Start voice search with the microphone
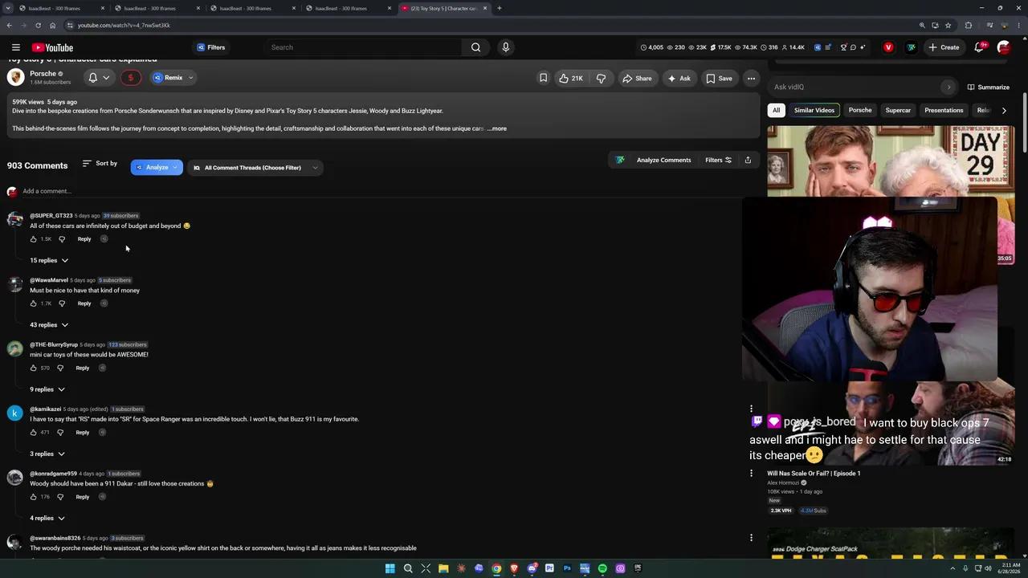This screenshot has width=1028, height=578. (505, 47)
